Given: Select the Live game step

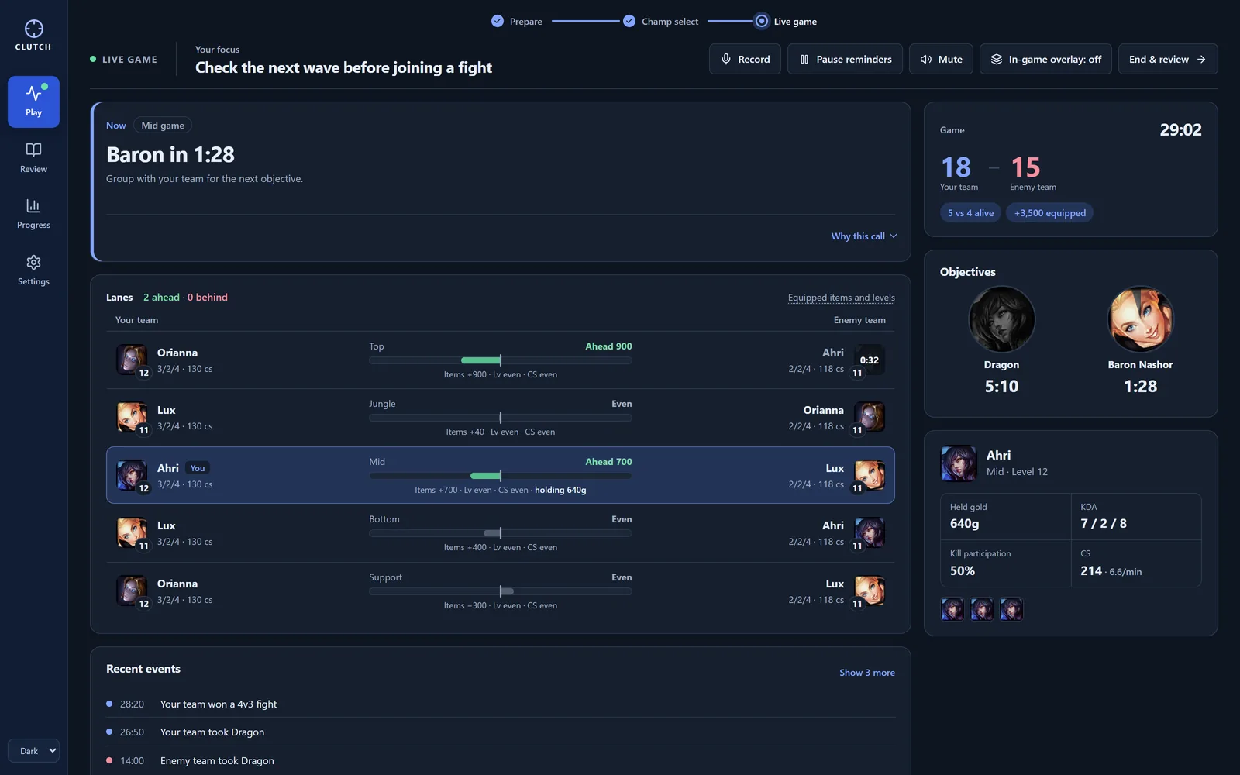Looking at the screenshot, I should (786, 22).
